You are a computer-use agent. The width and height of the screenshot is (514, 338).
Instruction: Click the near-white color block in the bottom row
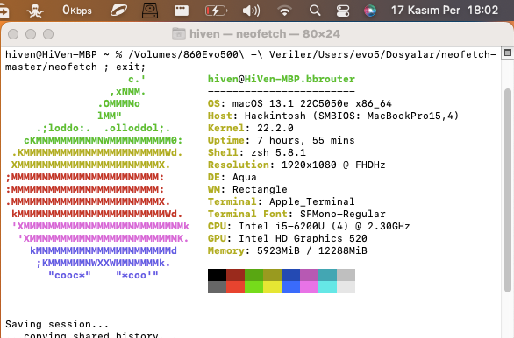346,287
